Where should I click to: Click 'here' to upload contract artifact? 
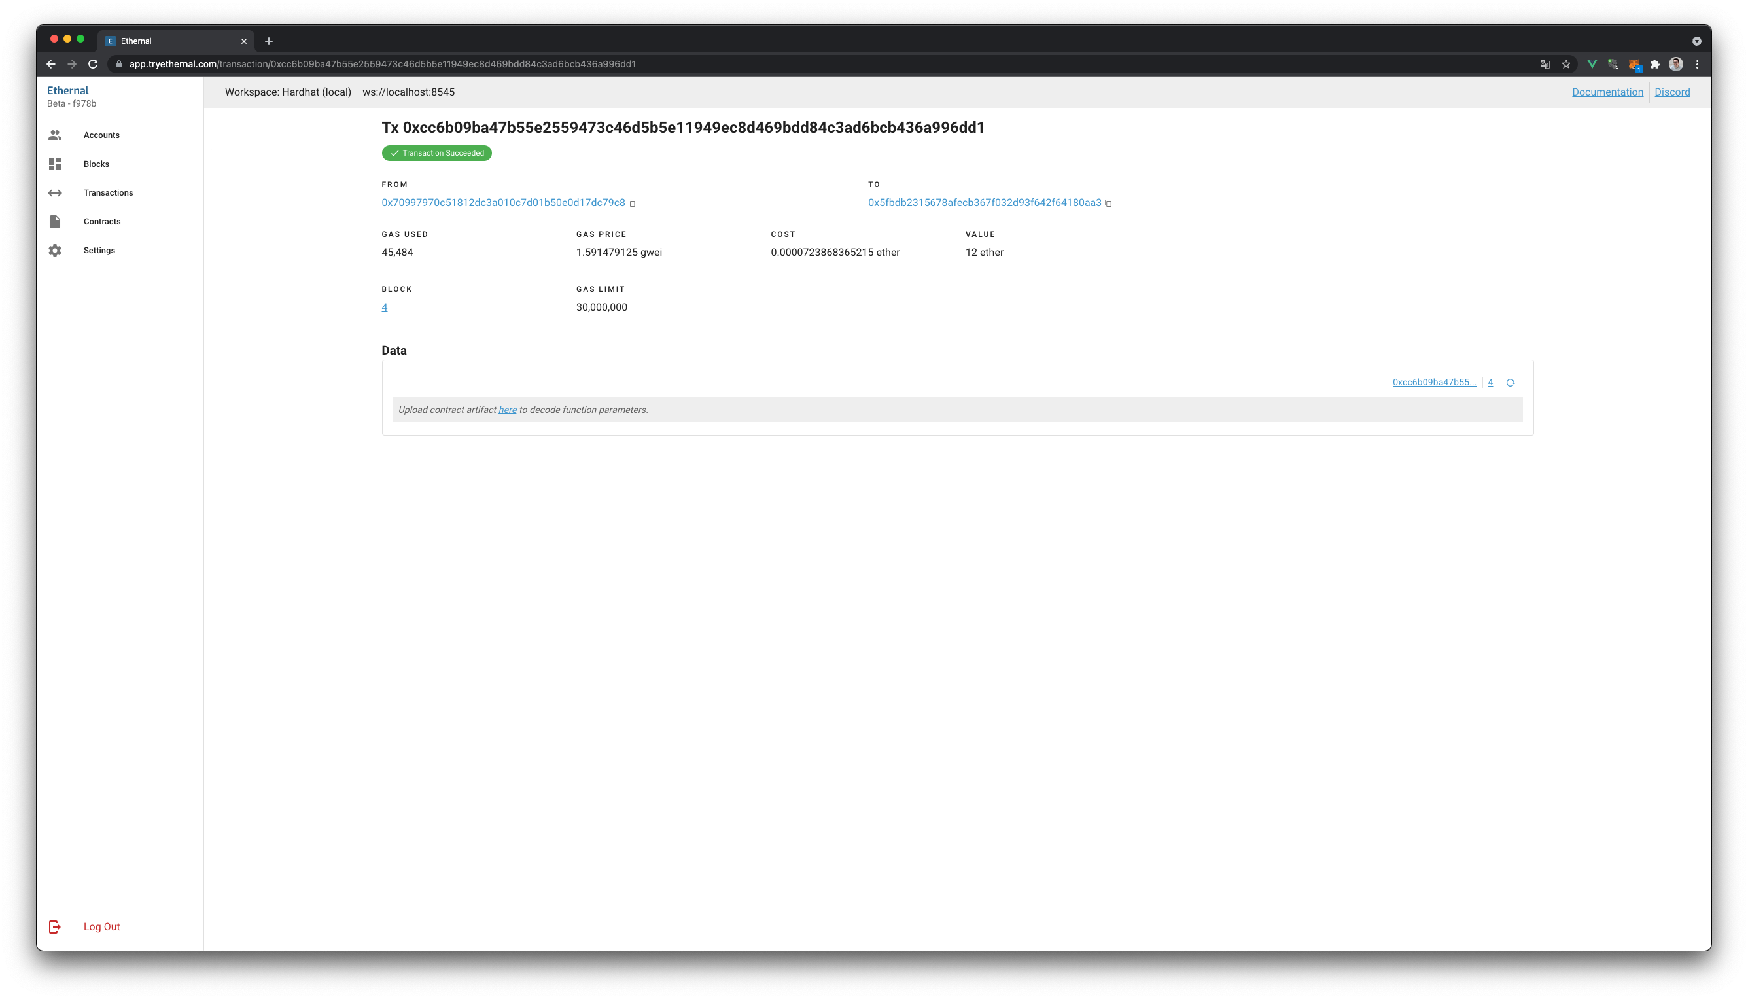click(507, 410)
